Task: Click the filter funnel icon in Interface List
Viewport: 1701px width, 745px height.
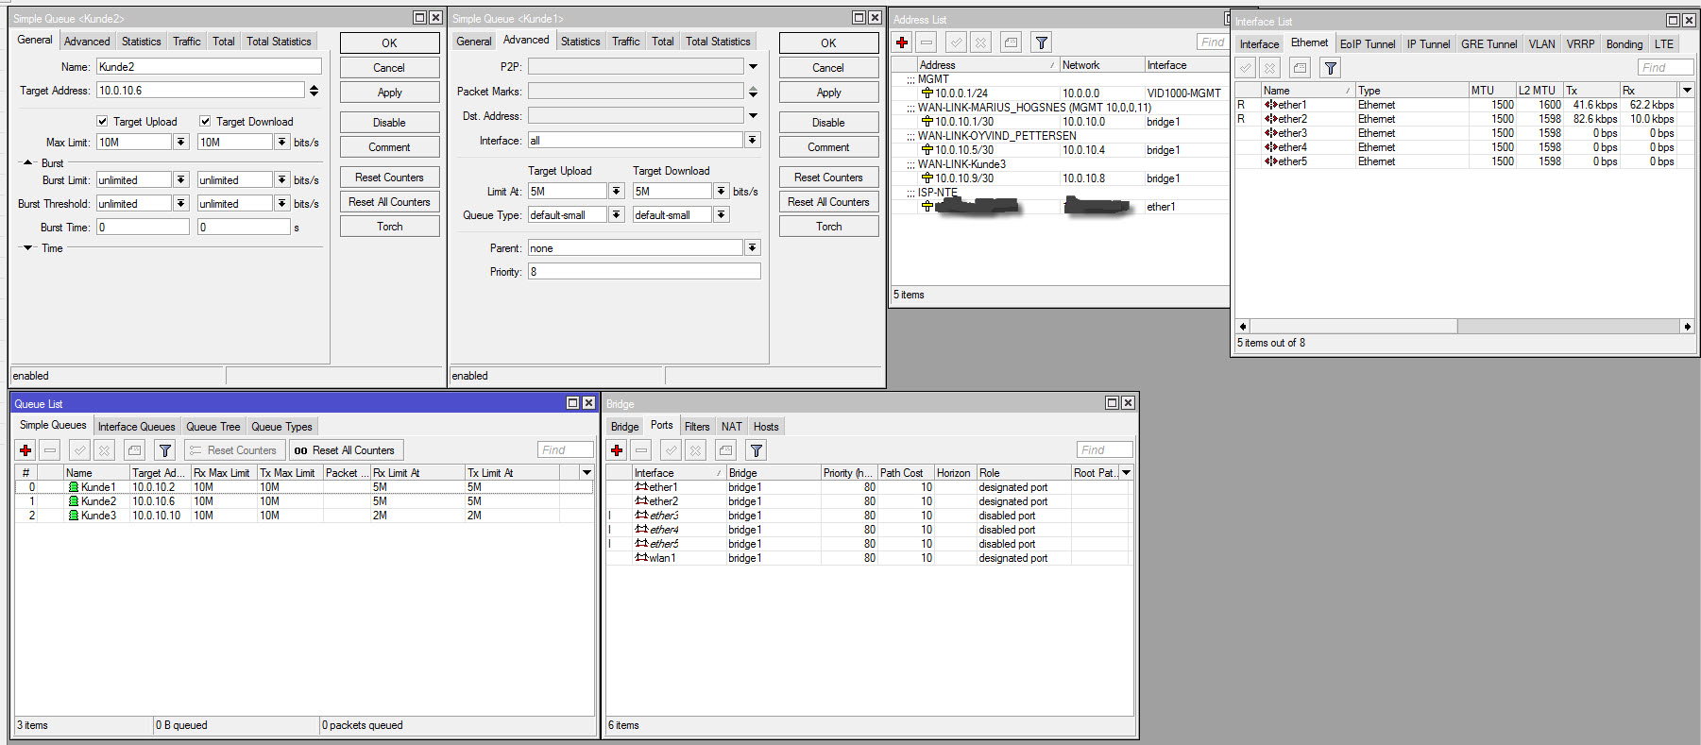Action: 1330,68
